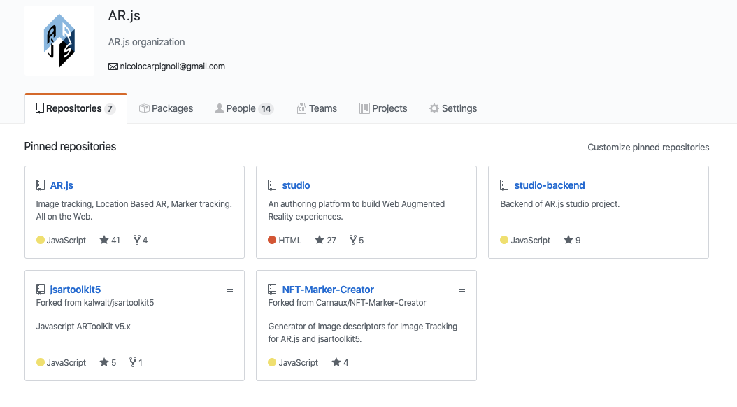This screenshot has height=407, width=737.
Task: Click the reorder handle on NFT-Marker-Creator card
Action: [x=462, y=290]
